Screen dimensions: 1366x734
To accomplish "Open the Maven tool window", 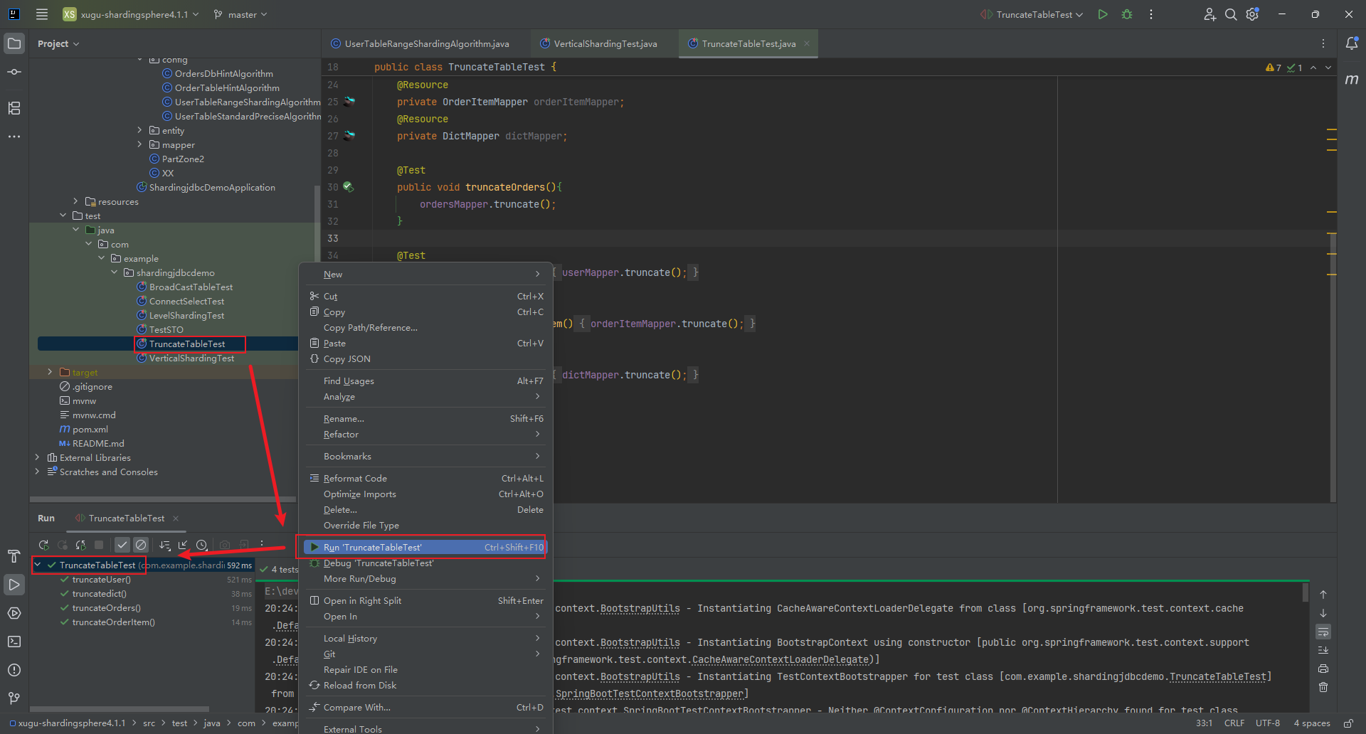I will tap(1352, 80).
